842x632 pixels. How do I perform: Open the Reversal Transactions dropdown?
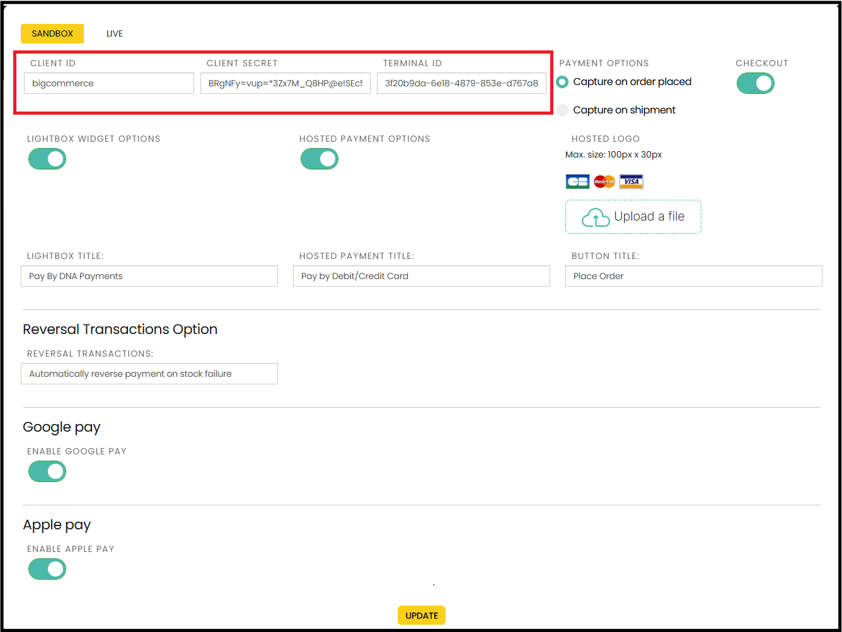tap(149, 374)
